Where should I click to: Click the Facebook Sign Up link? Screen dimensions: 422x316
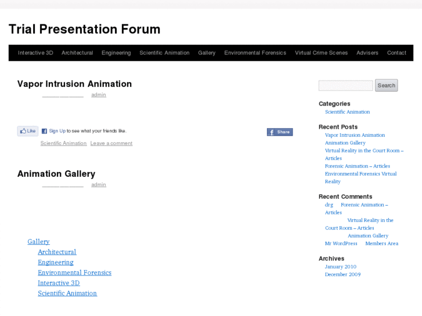pyautogui.click(x=57, y=131)
